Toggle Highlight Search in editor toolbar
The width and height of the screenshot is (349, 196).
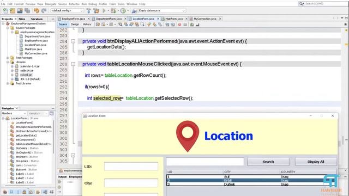[x=137, y=24]
